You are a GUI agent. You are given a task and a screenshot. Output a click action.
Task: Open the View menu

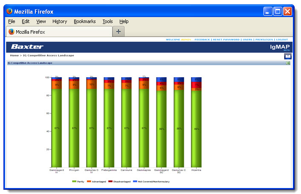point(41,21)
